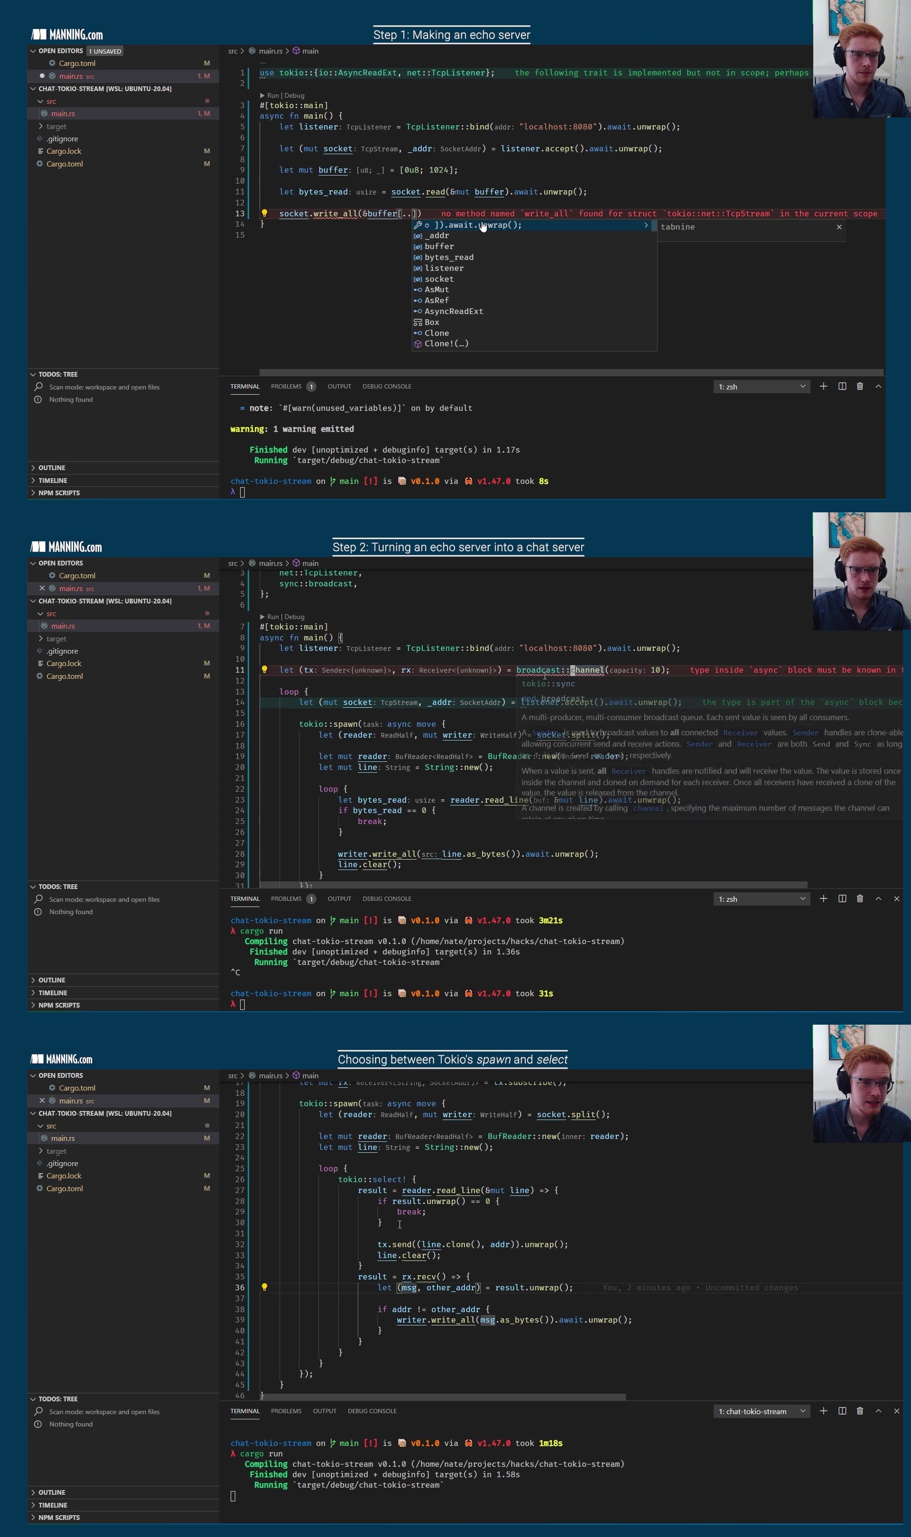
Task: Open Cargo.lock in the Step 1 explorer tree
Action: [x=64, y=151]
